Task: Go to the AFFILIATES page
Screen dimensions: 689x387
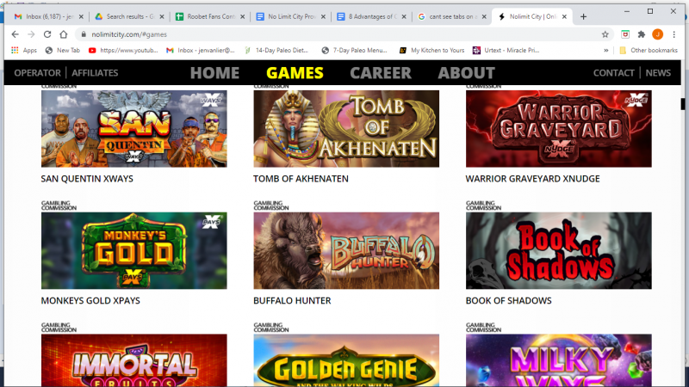Action: [x=95, y=73]
